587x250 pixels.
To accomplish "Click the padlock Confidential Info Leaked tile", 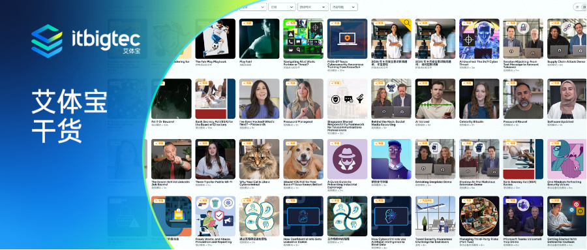I will (303, 216).
